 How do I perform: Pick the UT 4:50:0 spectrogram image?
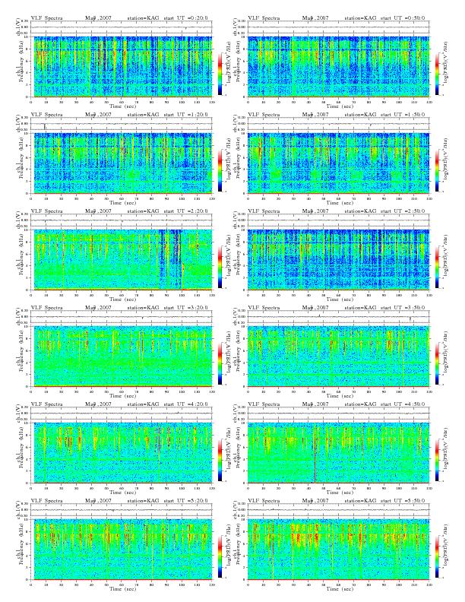pyautogui.click(x=338, y=453)
